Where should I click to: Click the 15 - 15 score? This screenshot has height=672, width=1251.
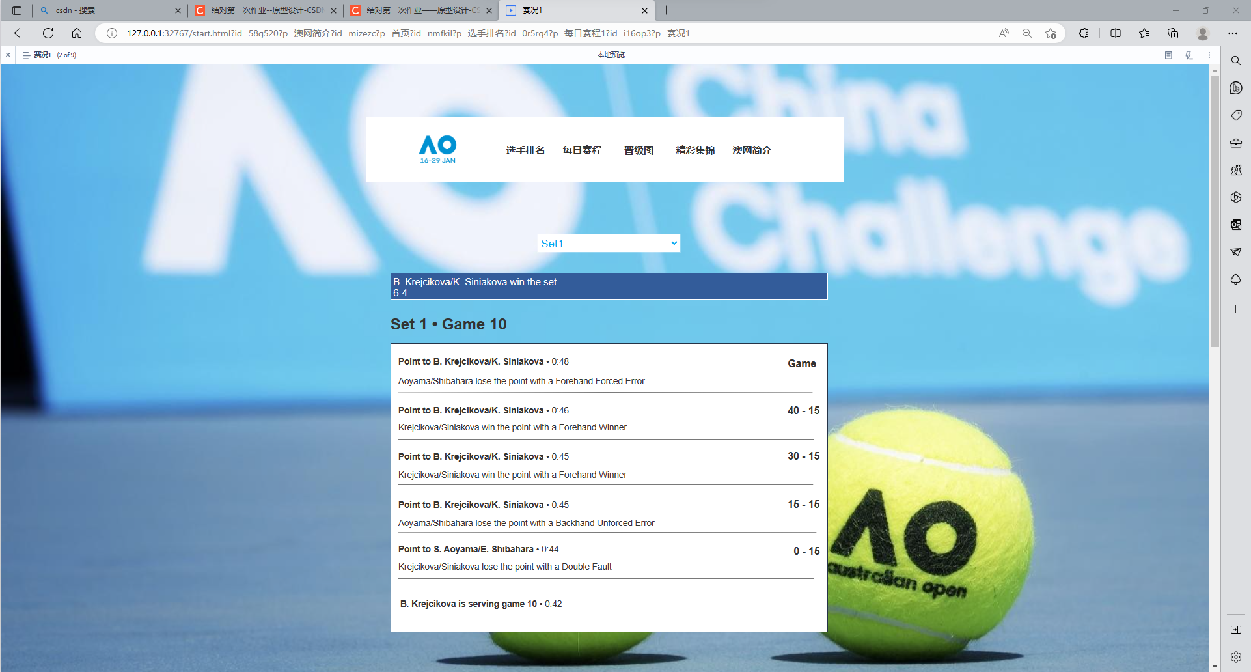803,504
